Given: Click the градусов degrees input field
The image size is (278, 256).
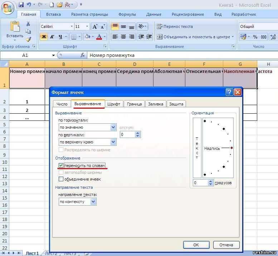Looking at the screenshot, I should point(200,183).
